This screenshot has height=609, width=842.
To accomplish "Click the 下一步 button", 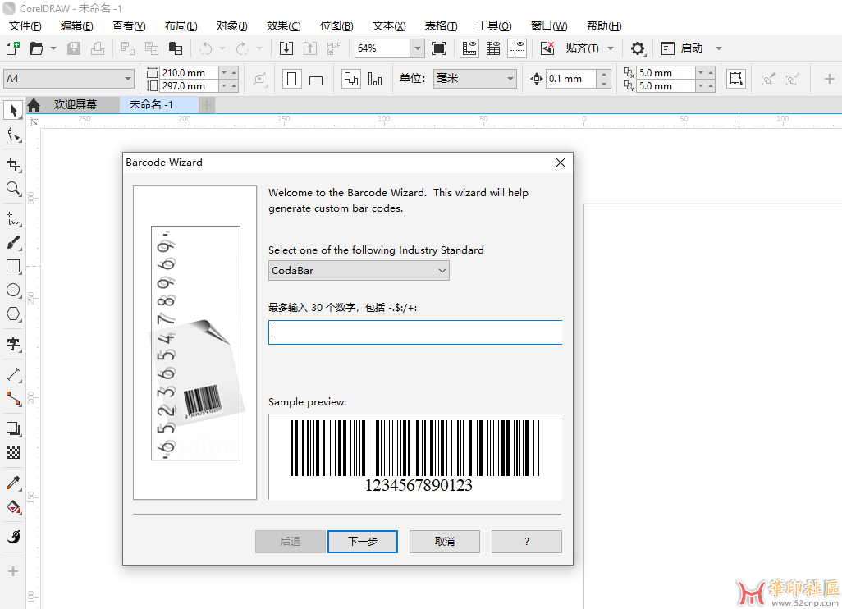I will tap(363, 542).
